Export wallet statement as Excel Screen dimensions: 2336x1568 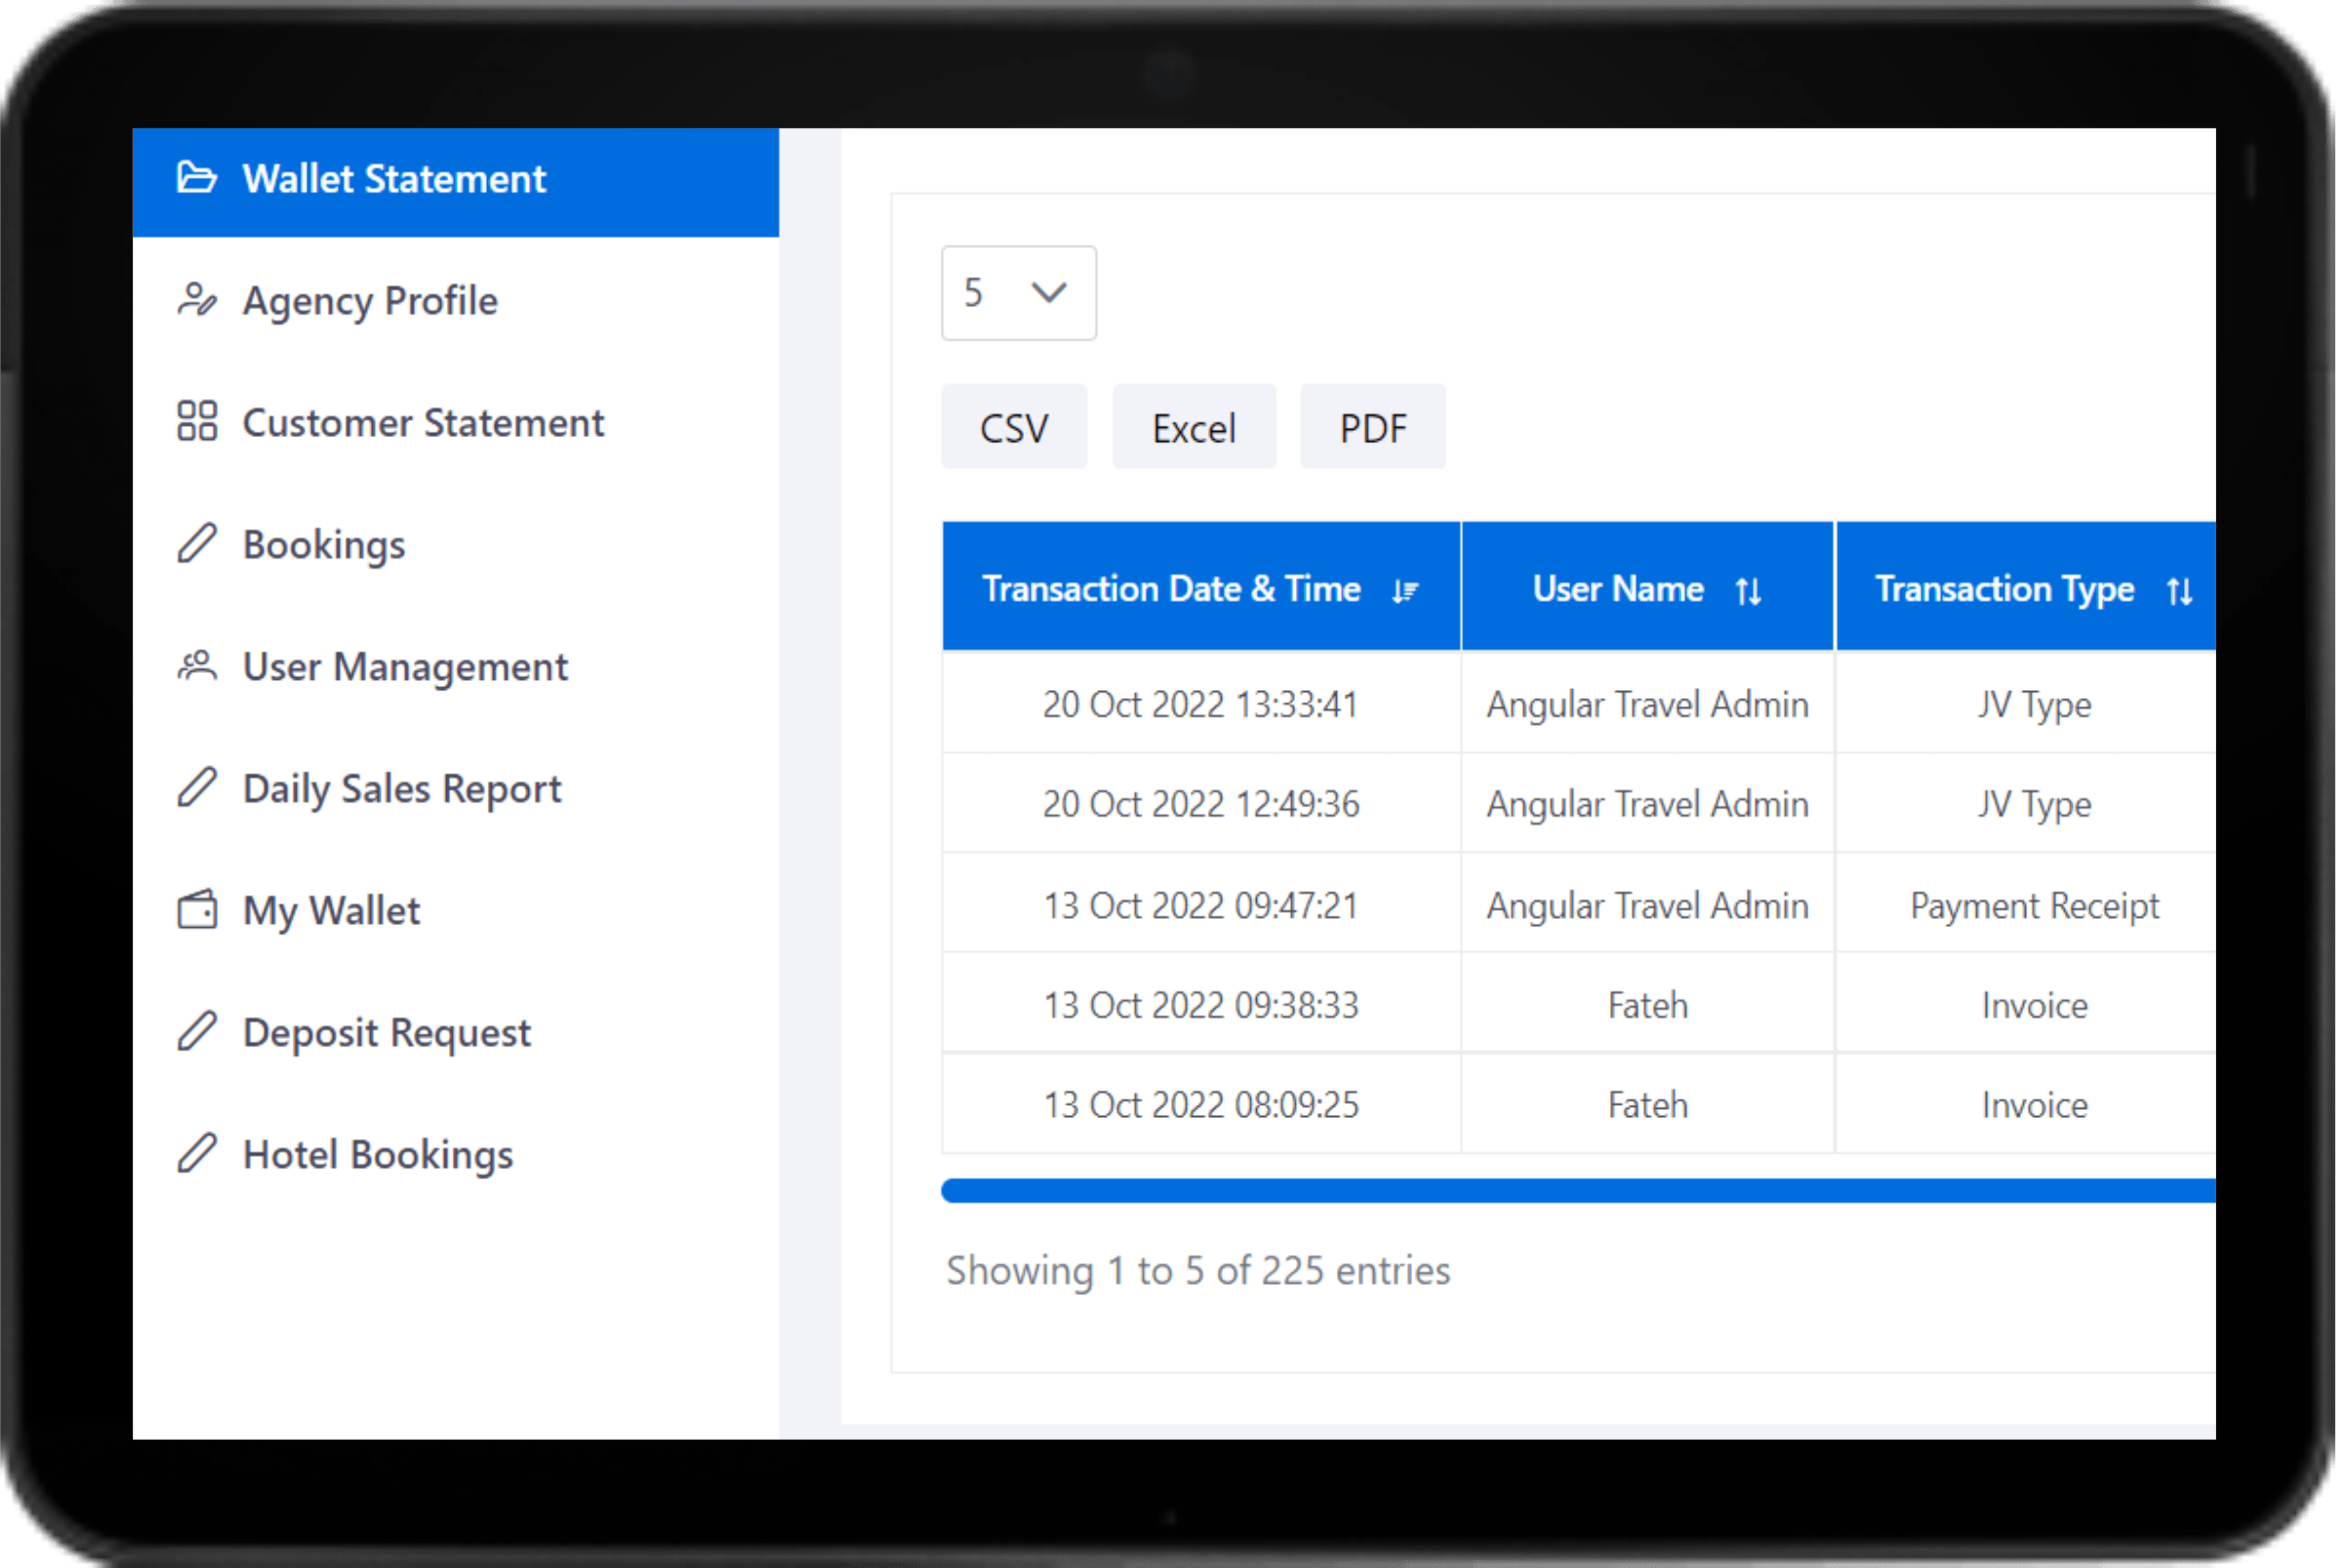(x=1191, y=427)
